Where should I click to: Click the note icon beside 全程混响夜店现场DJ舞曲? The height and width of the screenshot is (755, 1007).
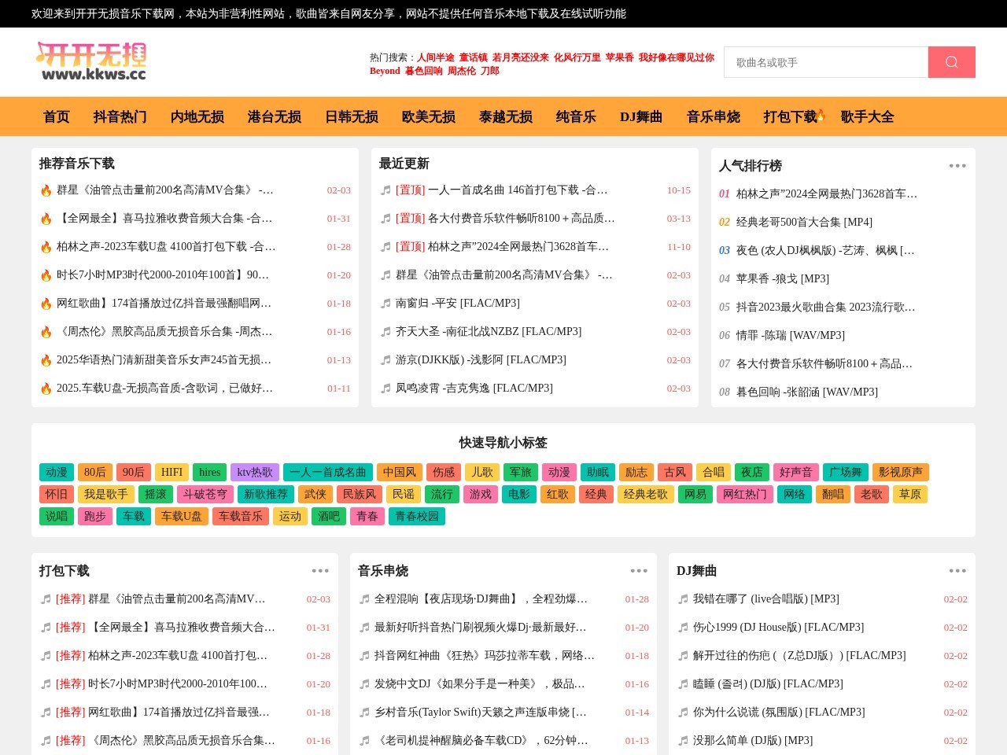point(363,599)
